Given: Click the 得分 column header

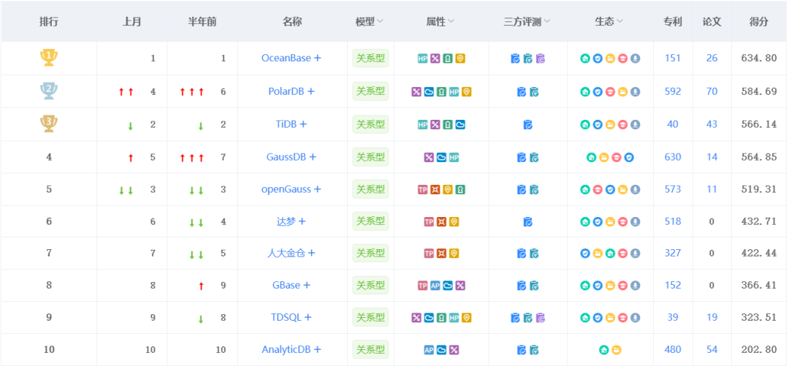Looking at the screenshot, I should click(x=759, y=22).
